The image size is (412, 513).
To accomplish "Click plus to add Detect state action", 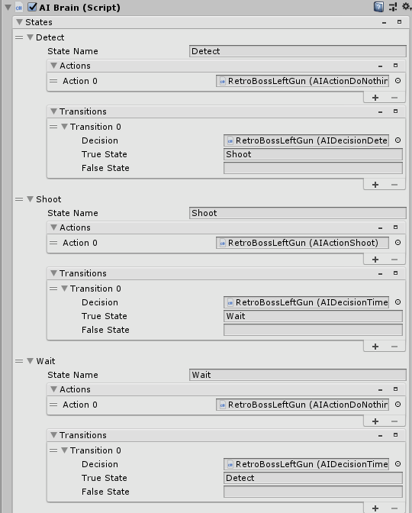I will 375,98.
